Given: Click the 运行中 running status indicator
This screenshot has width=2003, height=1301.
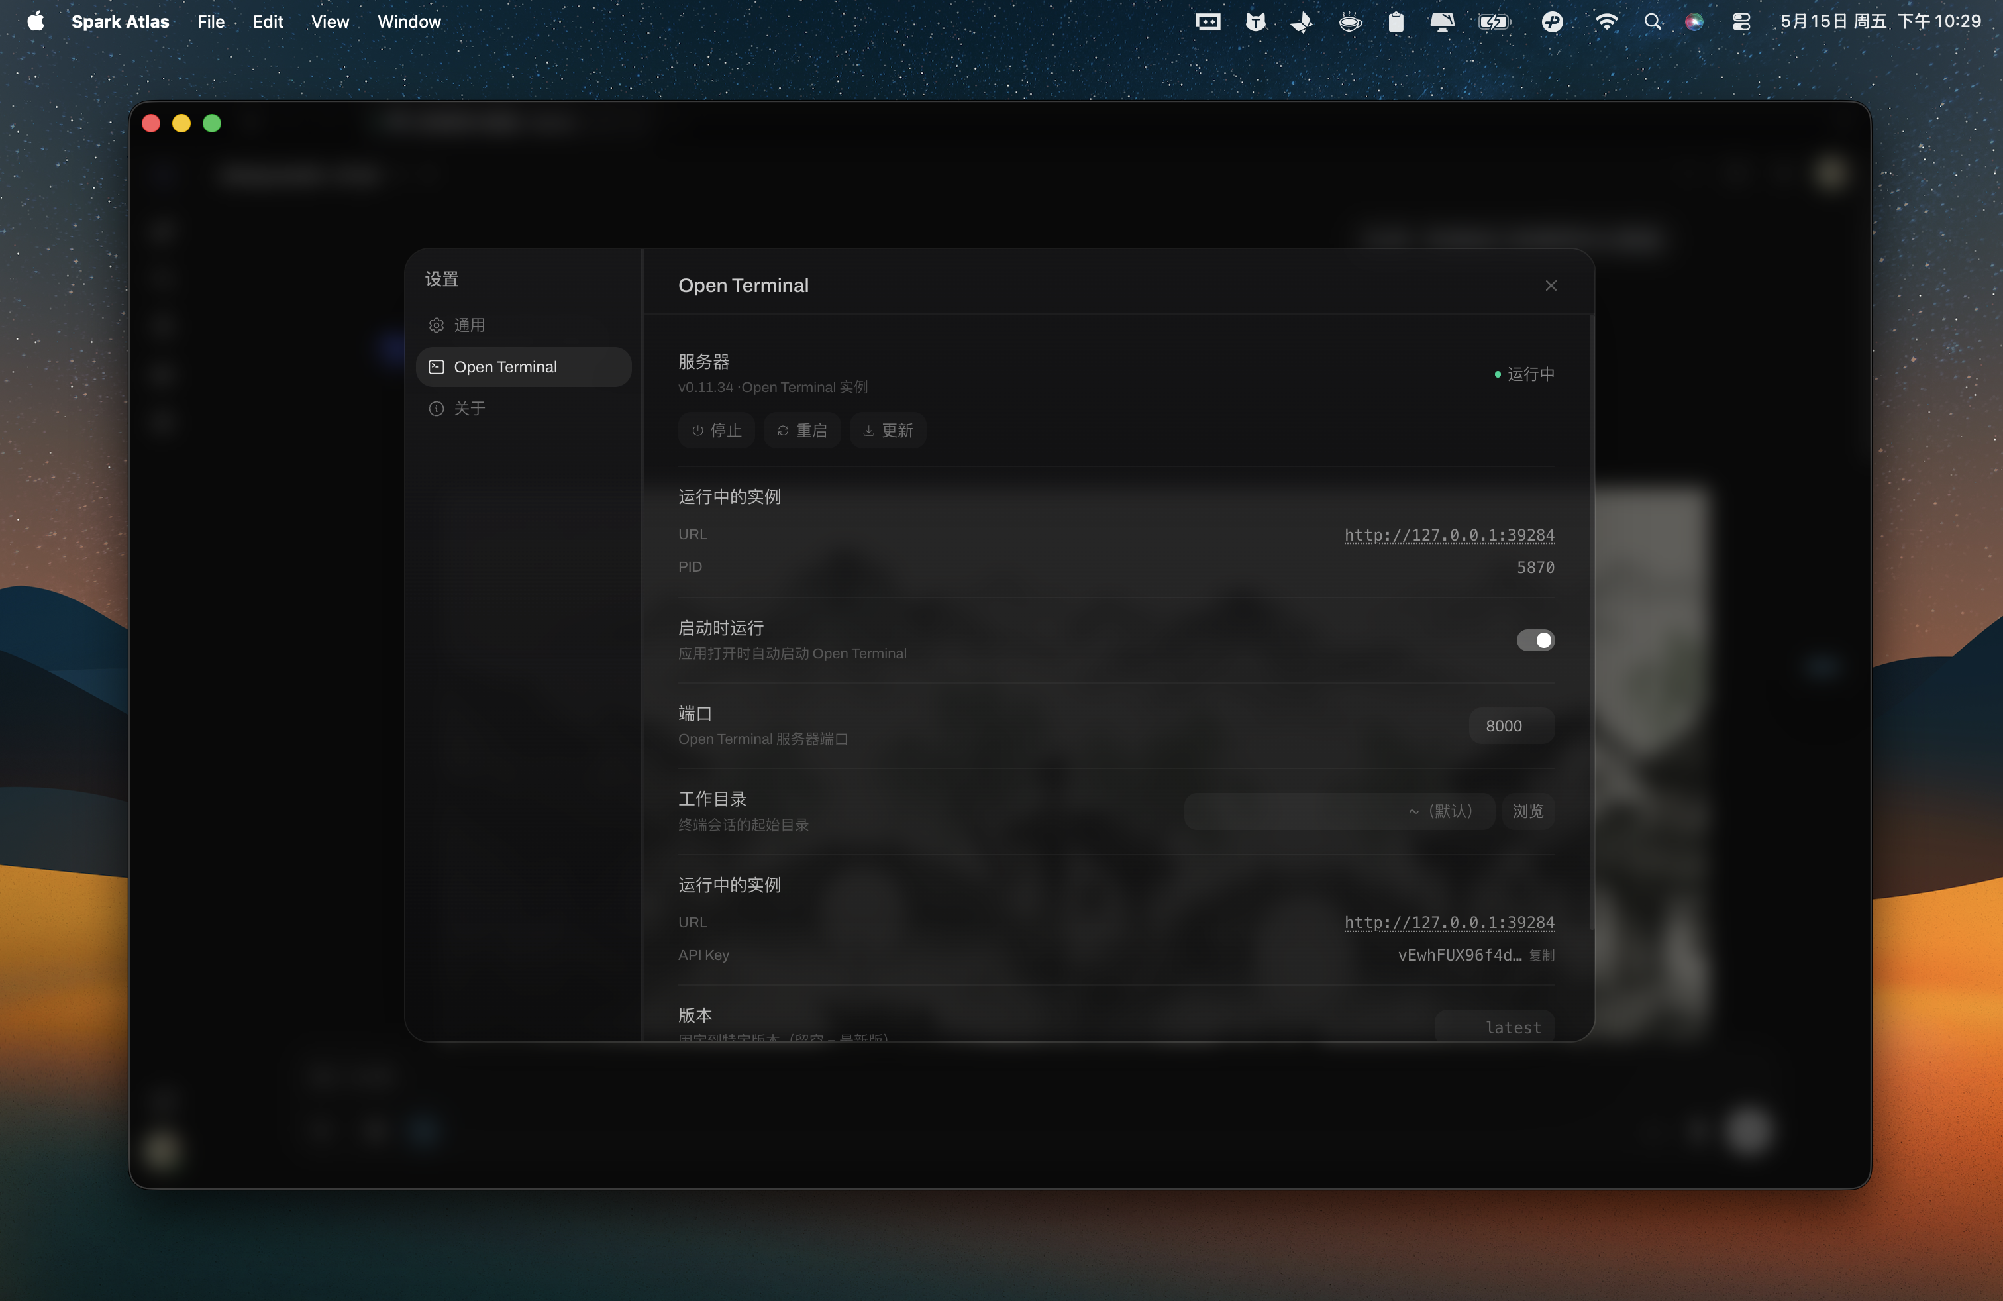Looking at the screenshot, I should click(1524, 374).
